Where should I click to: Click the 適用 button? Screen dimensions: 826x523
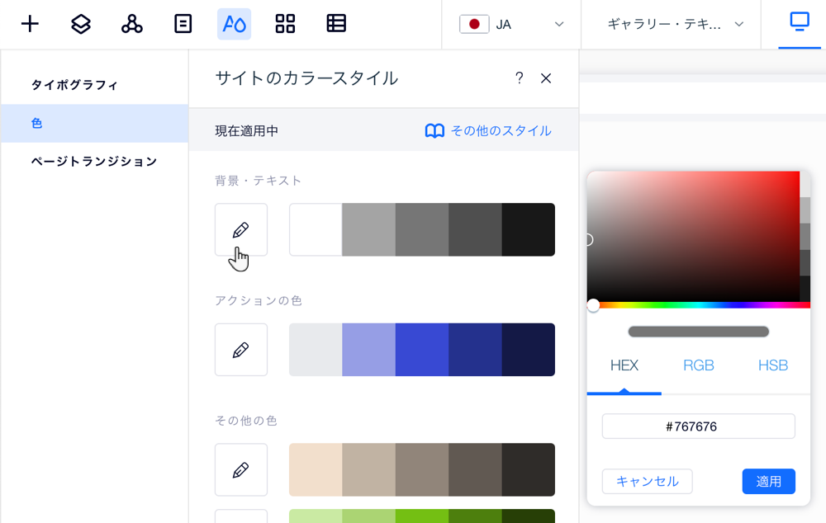(x=768, y=482)
